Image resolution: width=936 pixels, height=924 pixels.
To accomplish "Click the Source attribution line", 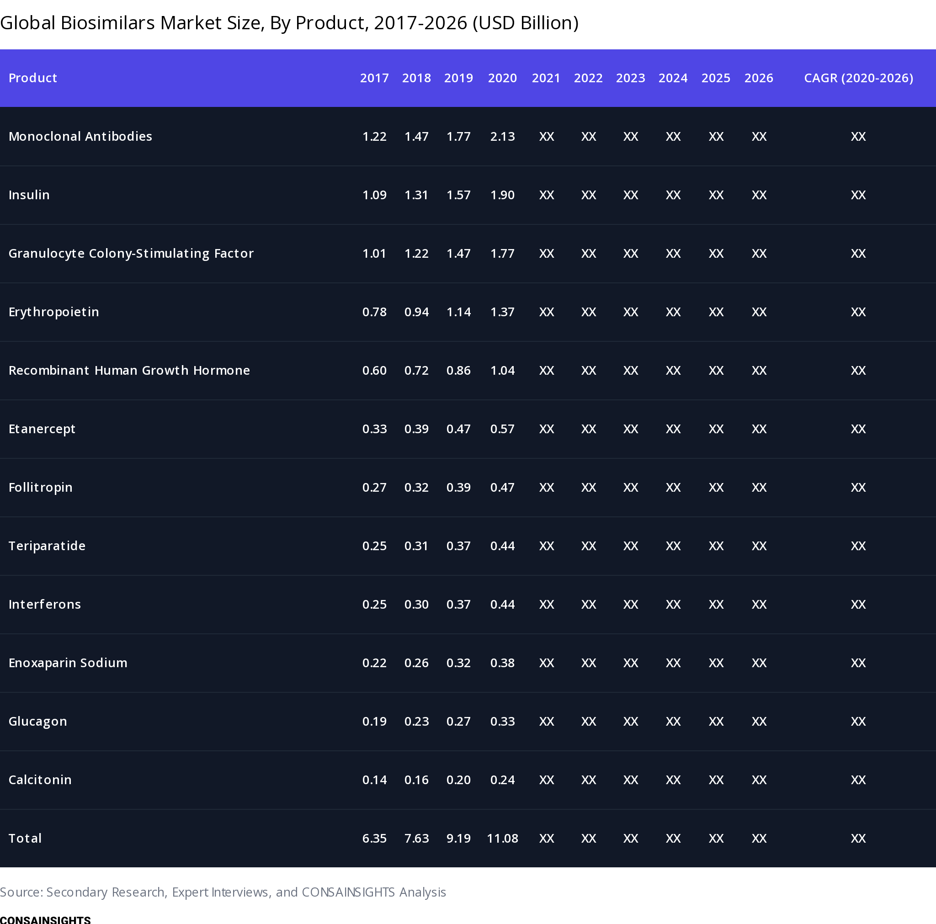I will coord(223,892).
